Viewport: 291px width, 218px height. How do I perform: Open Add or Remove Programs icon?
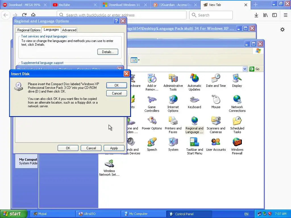click(152, 82)
